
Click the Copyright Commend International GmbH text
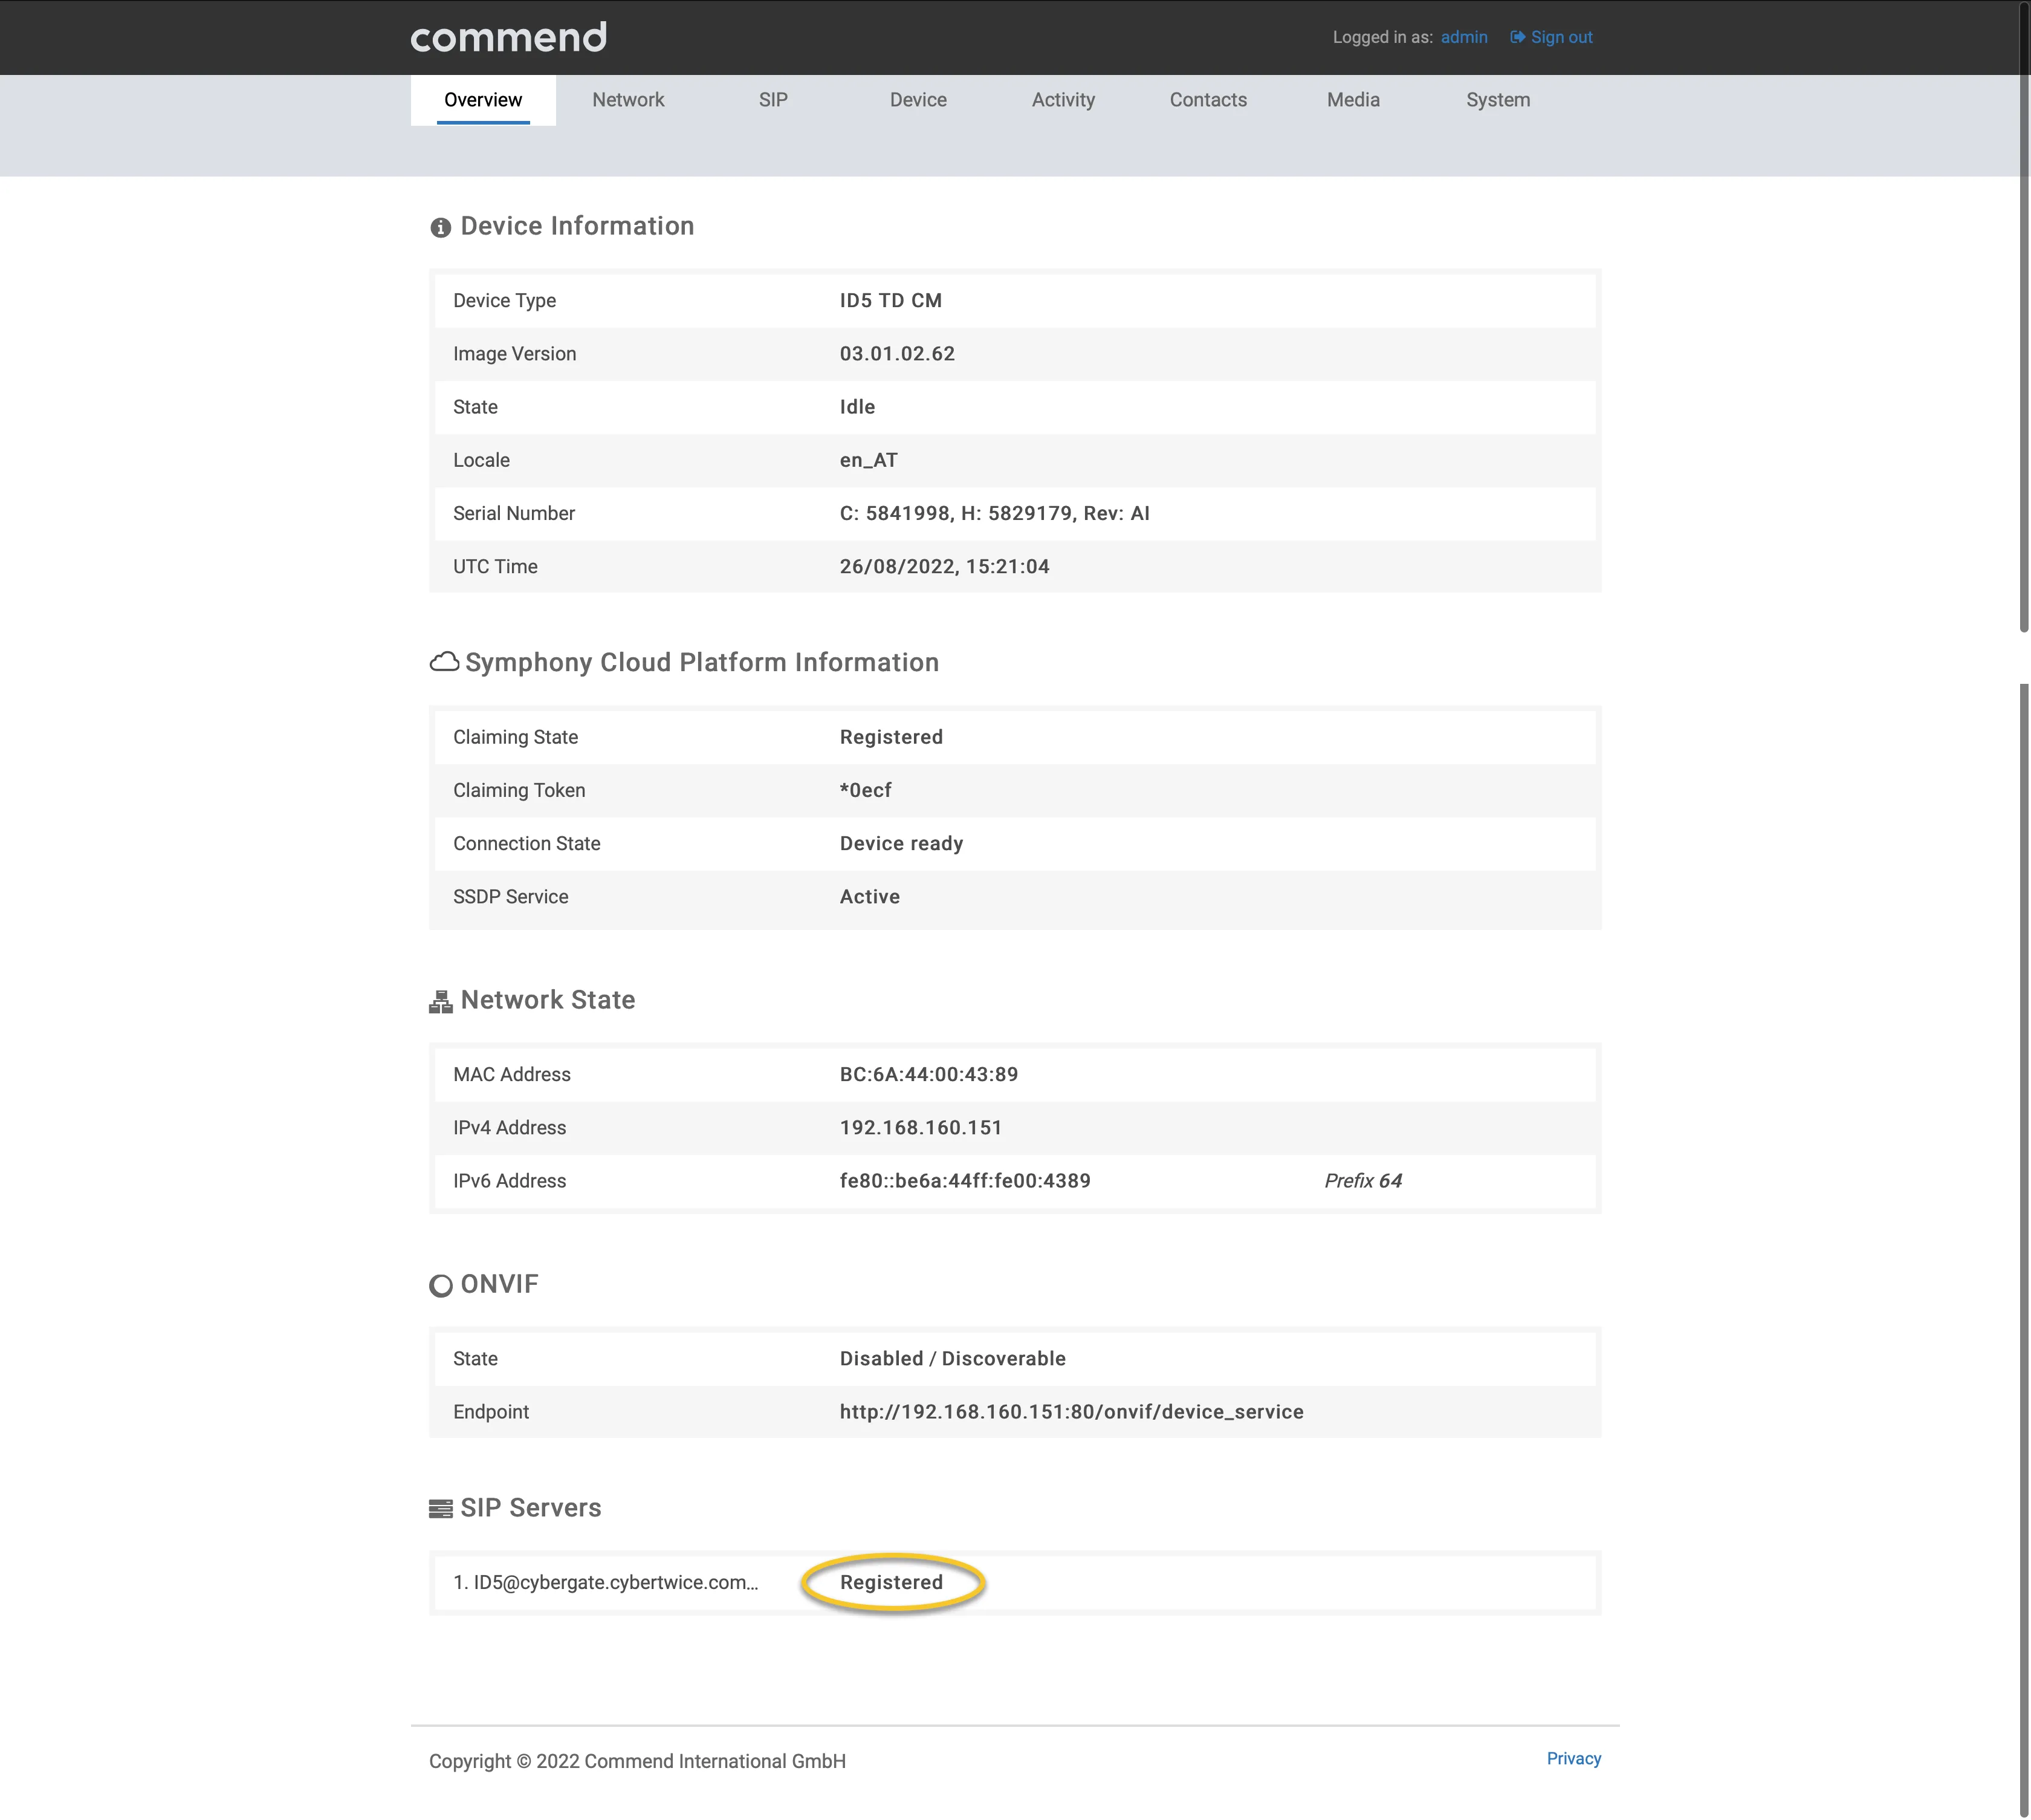tap(637, 1761)
